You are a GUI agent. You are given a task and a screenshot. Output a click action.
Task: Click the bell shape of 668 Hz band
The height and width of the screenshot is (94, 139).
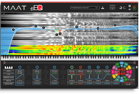pyautogui.click(x=89, y=77)
